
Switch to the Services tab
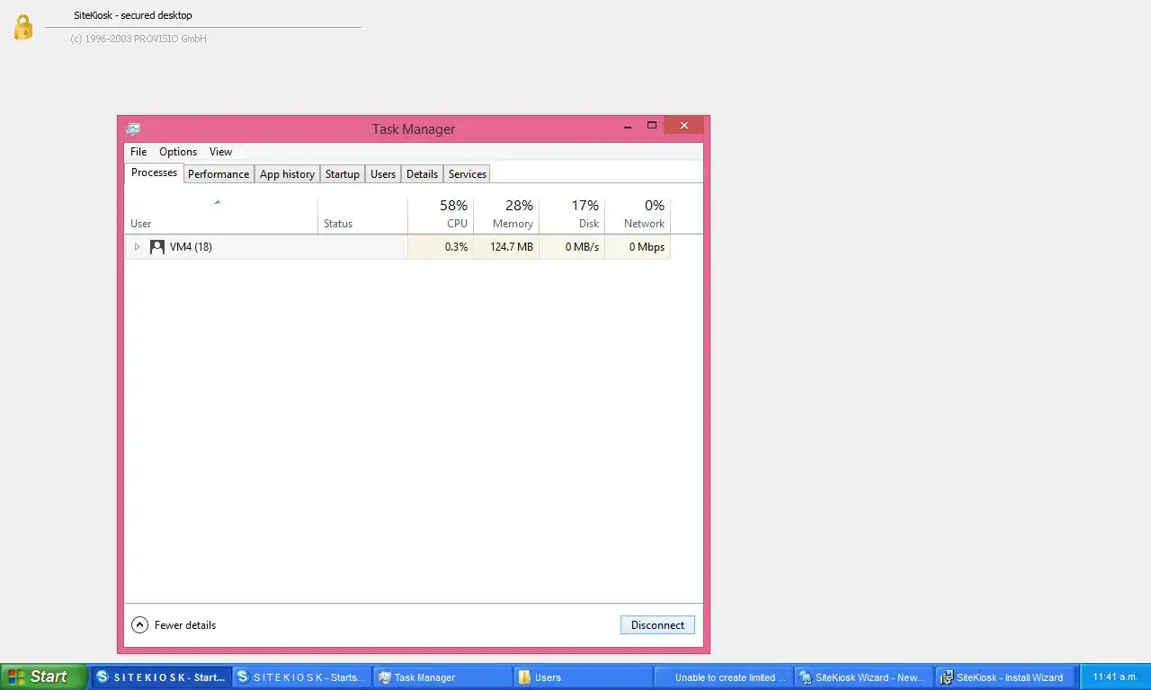pos(468,174)
